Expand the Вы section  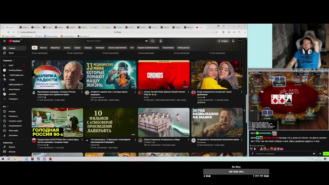[6, 107]
